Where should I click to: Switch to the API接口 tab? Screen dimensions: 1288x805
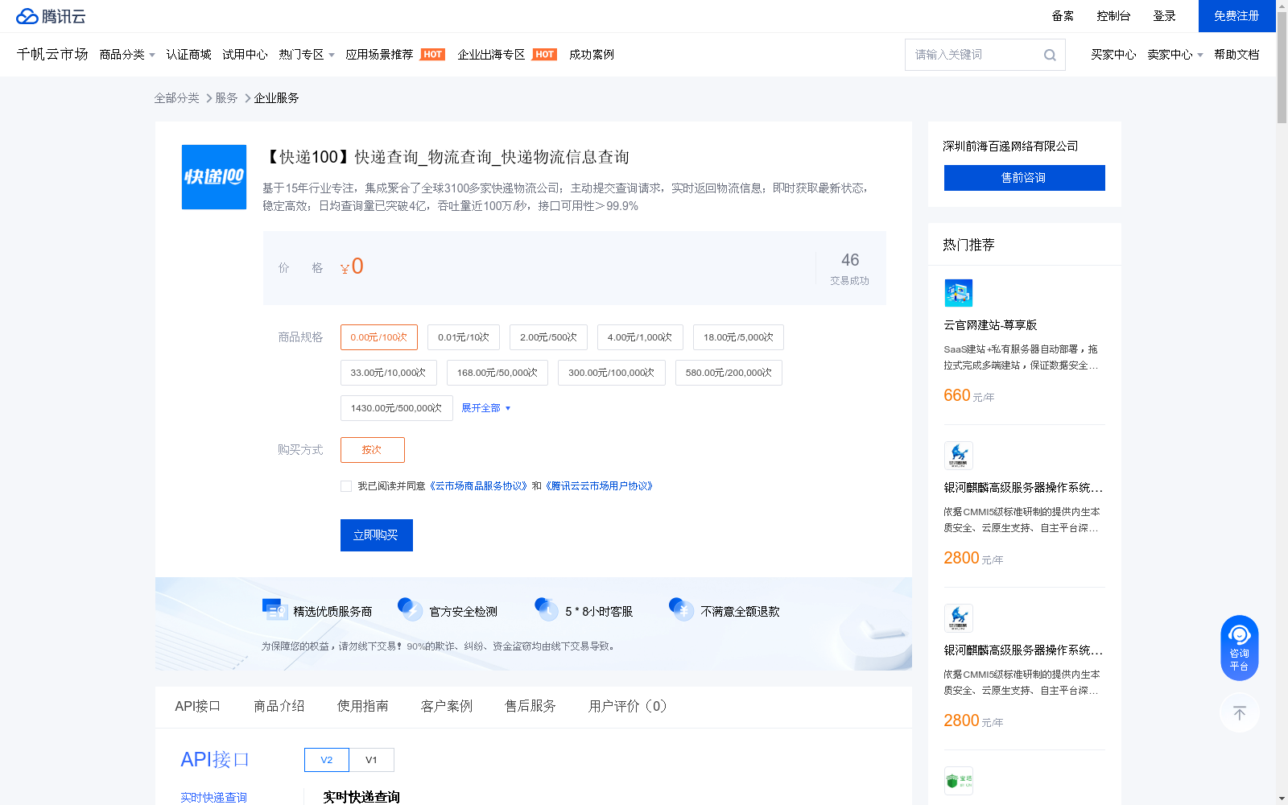197,706
